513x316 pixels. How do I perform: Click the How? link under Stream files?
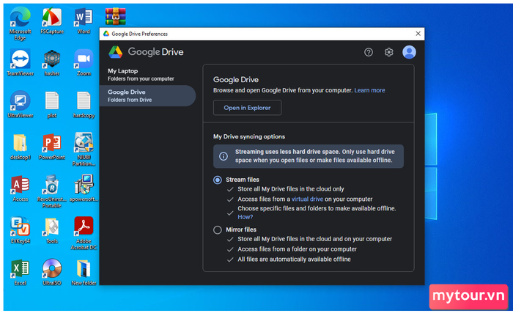pos(245,217)
